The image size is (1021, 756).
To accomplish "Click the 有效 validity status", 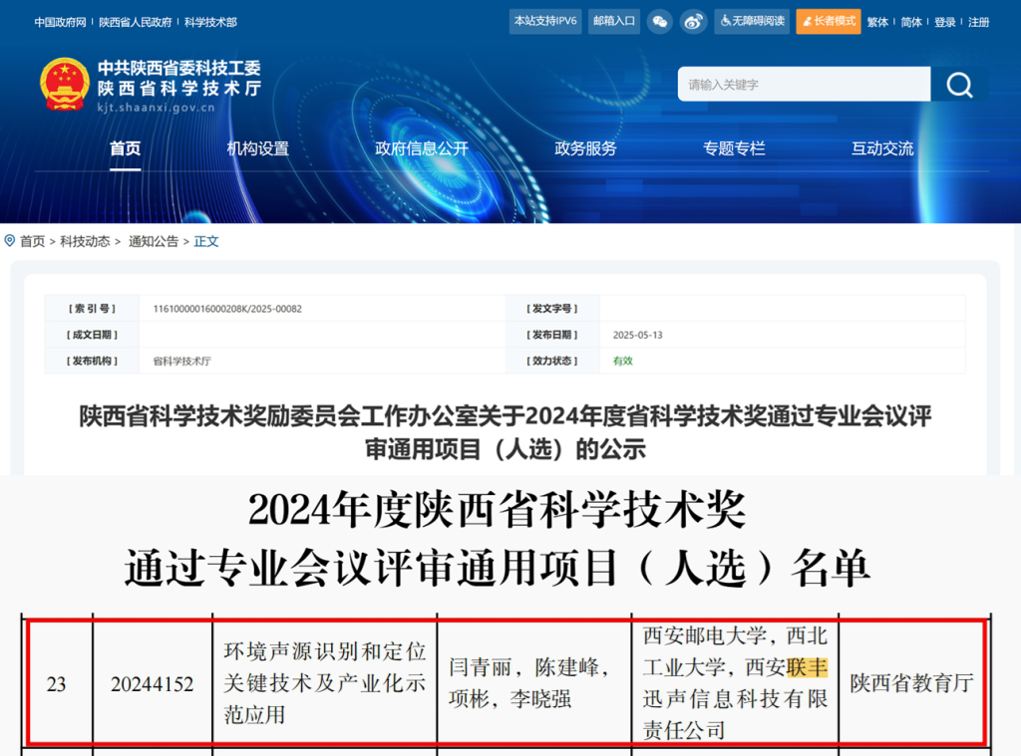I will point(622,362).
